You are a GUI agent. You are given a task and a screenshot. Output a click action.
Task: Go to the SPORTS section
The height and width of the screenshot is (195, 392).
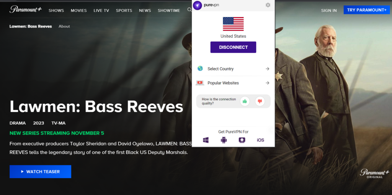[124, 10]
